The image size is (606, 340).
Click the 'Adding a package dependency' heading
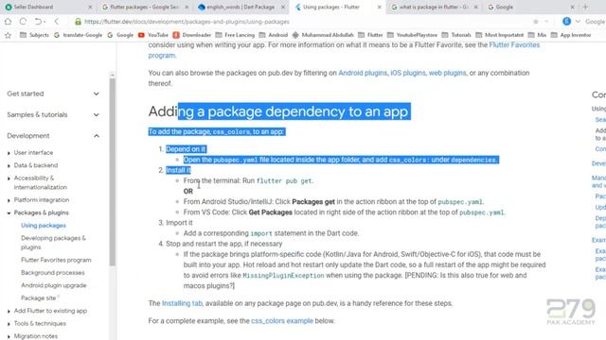[x=279, y=111]
